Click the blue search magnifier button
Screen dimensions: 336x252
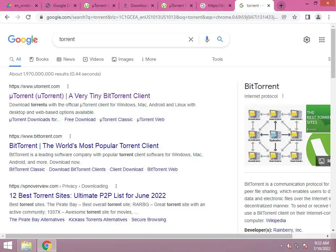[220, 39]
